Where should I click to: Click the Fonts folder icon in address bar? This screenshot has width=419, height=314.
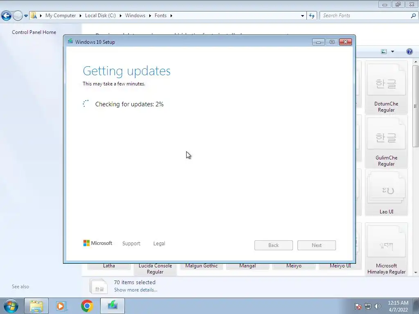coord(34,16)
